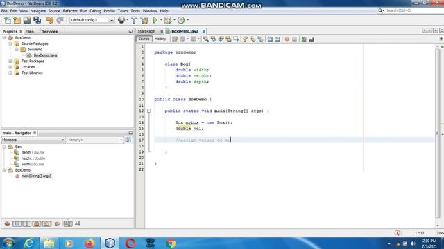The width and height of the screenshot is (444, 249).
Task: Click the Toggle Highlight Search icon
Action: [x=228, y=39]
